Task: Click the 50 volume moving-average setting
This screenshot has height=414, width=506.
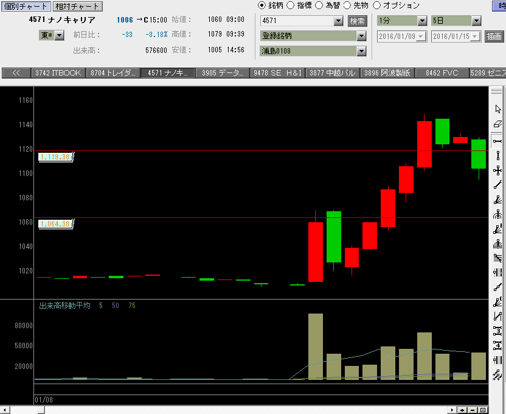Action: tap(116, 306)
